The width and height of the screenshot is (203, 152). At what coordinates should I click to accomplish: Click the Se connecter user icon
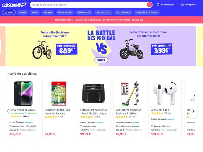pos(158,5)
